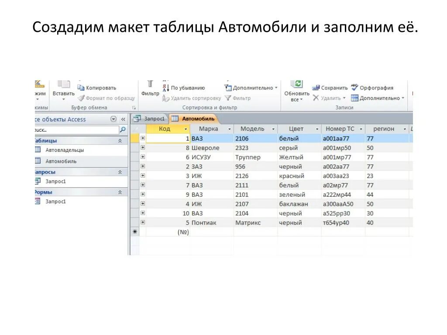Open the Марка column dropdown arrow

coord(230,129)
